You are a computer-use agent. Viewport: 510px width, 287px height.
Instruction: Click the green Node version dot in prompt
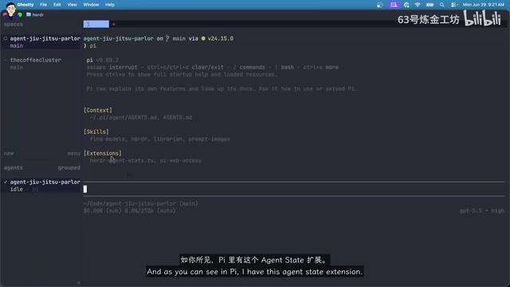click(203, 38)
